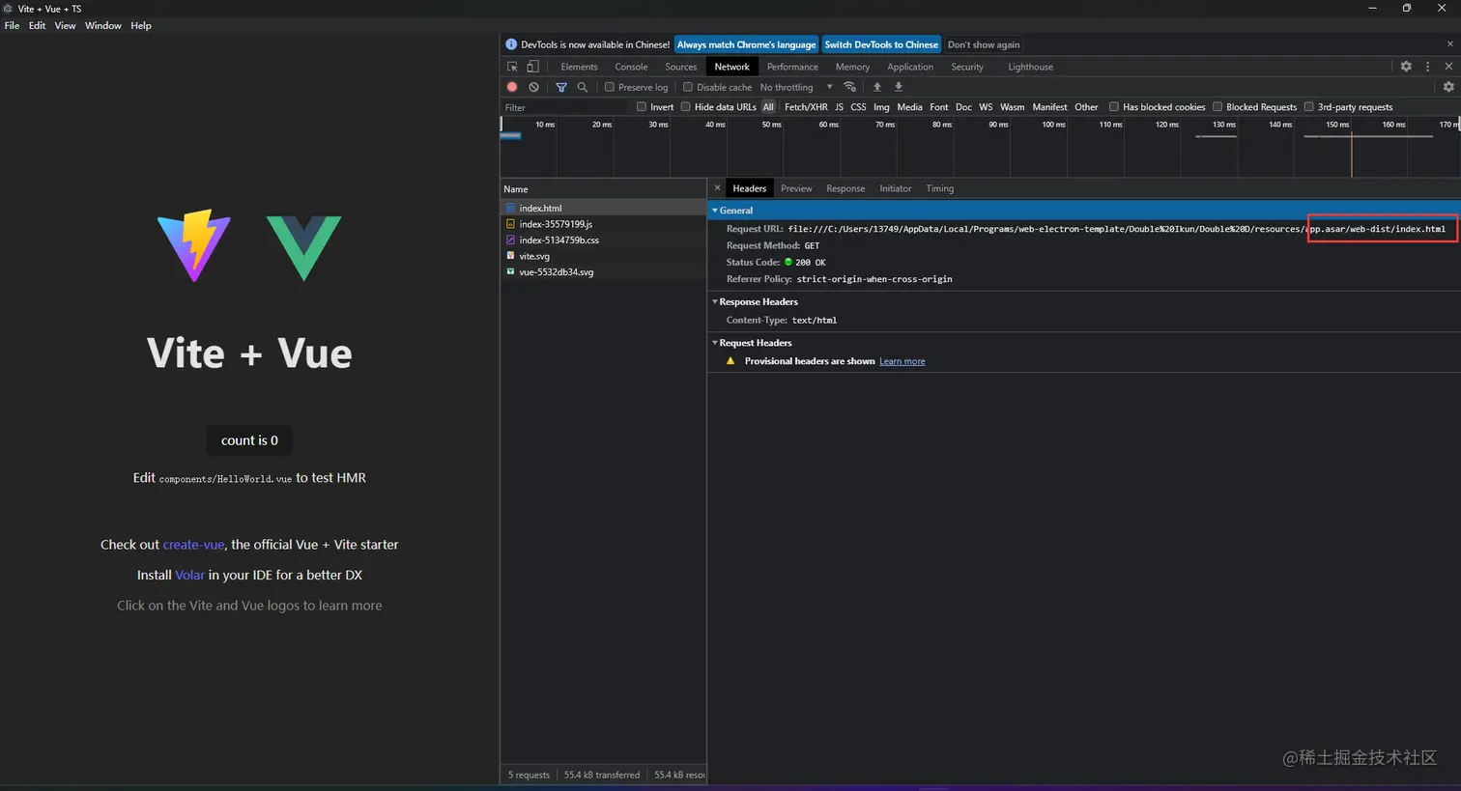This screenshot has height=791, width=1461.
Task: Open the Learn more link
Action: (902, 361)
